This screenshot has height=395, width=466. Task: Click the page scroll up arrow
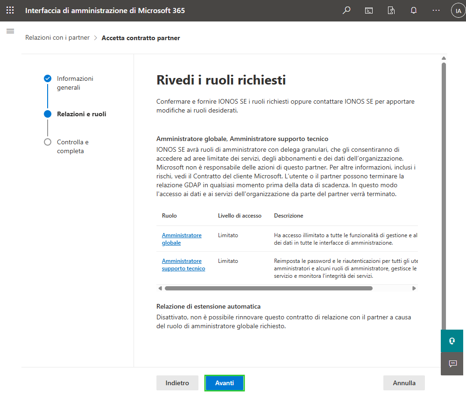[x=444, y=58]
